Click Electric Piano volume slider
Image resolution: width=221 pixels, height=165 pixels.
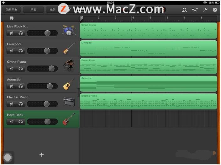tap(42, 104)
